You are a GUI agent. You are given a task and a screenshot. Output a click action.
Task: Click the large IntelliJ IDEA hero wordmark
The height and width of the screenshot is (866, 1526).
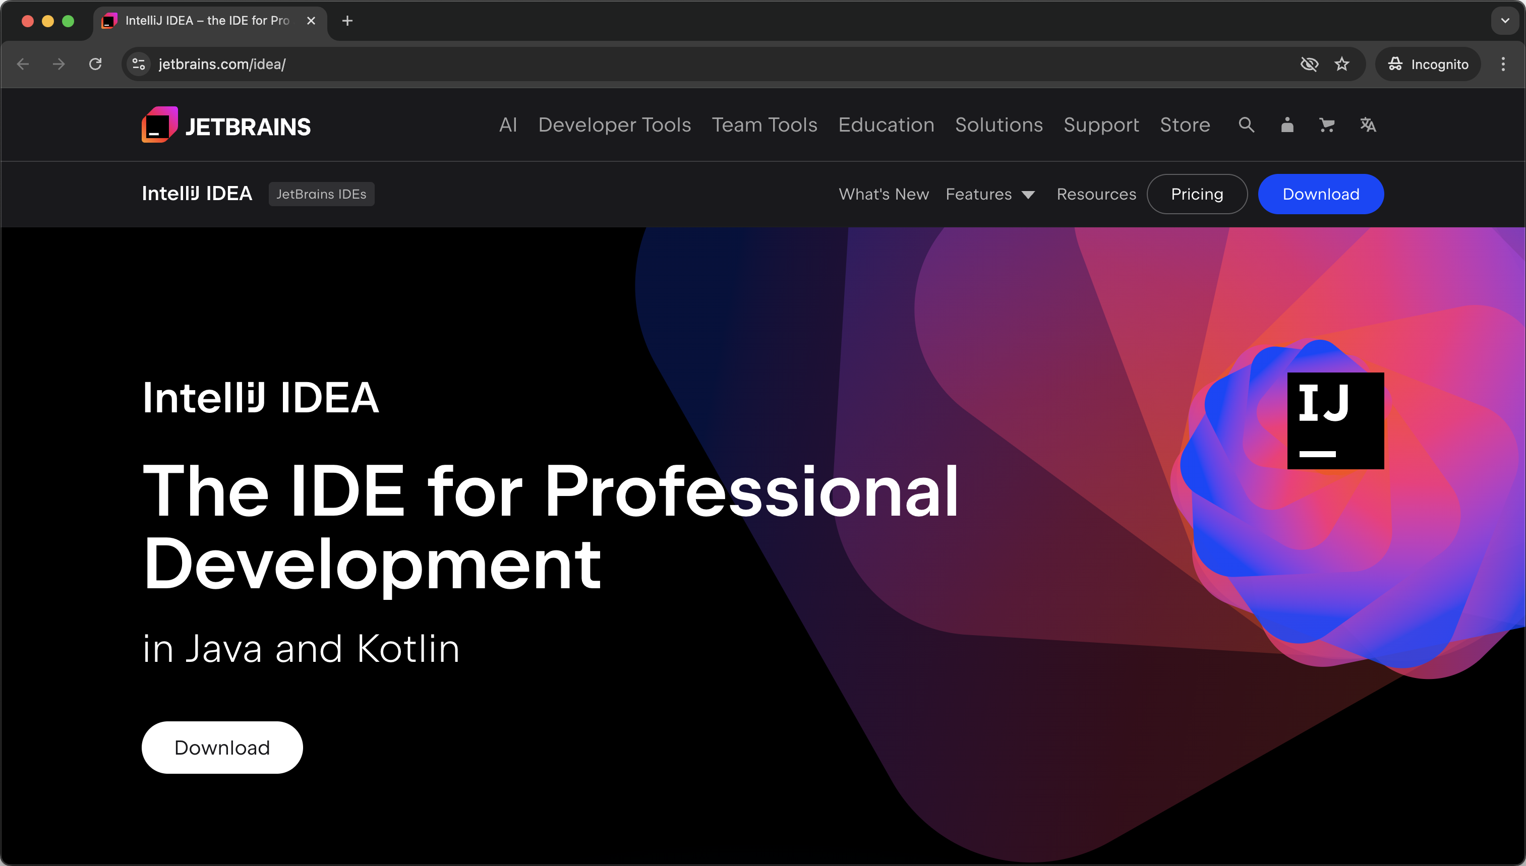pyautogui.click(x=261, y=398)
